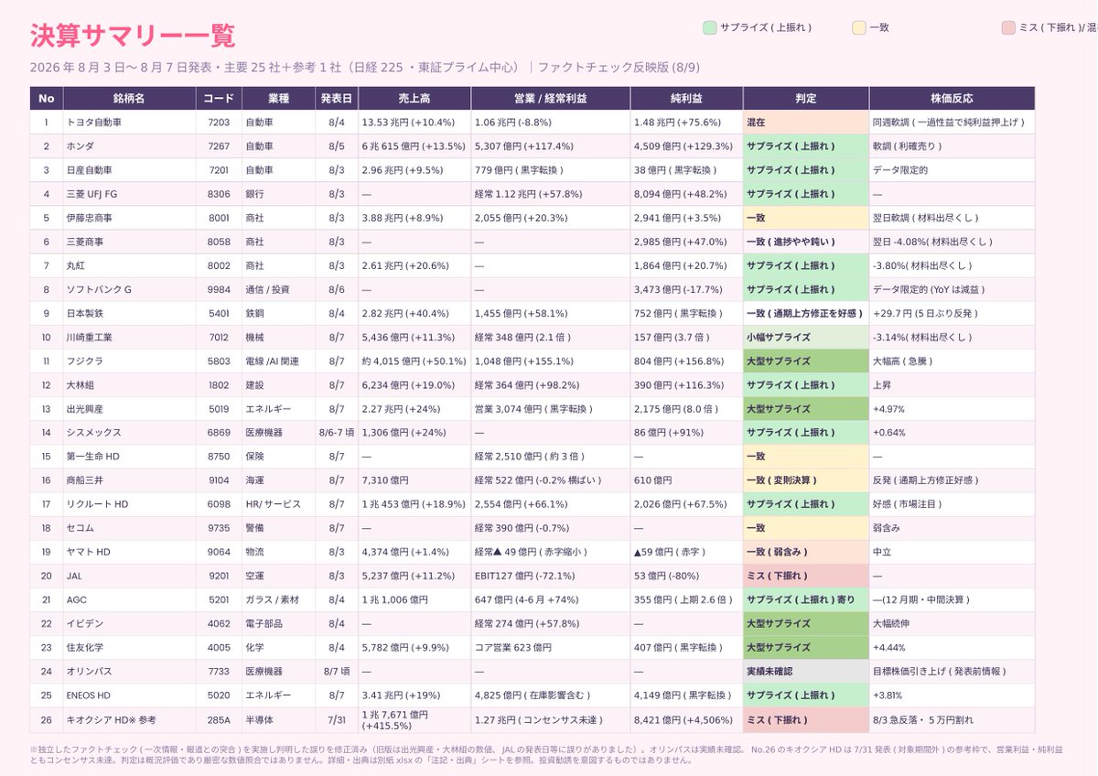The image size is (1098, 776).
Task: Click the 三菱商事 name cell
Action: [129, 242]
